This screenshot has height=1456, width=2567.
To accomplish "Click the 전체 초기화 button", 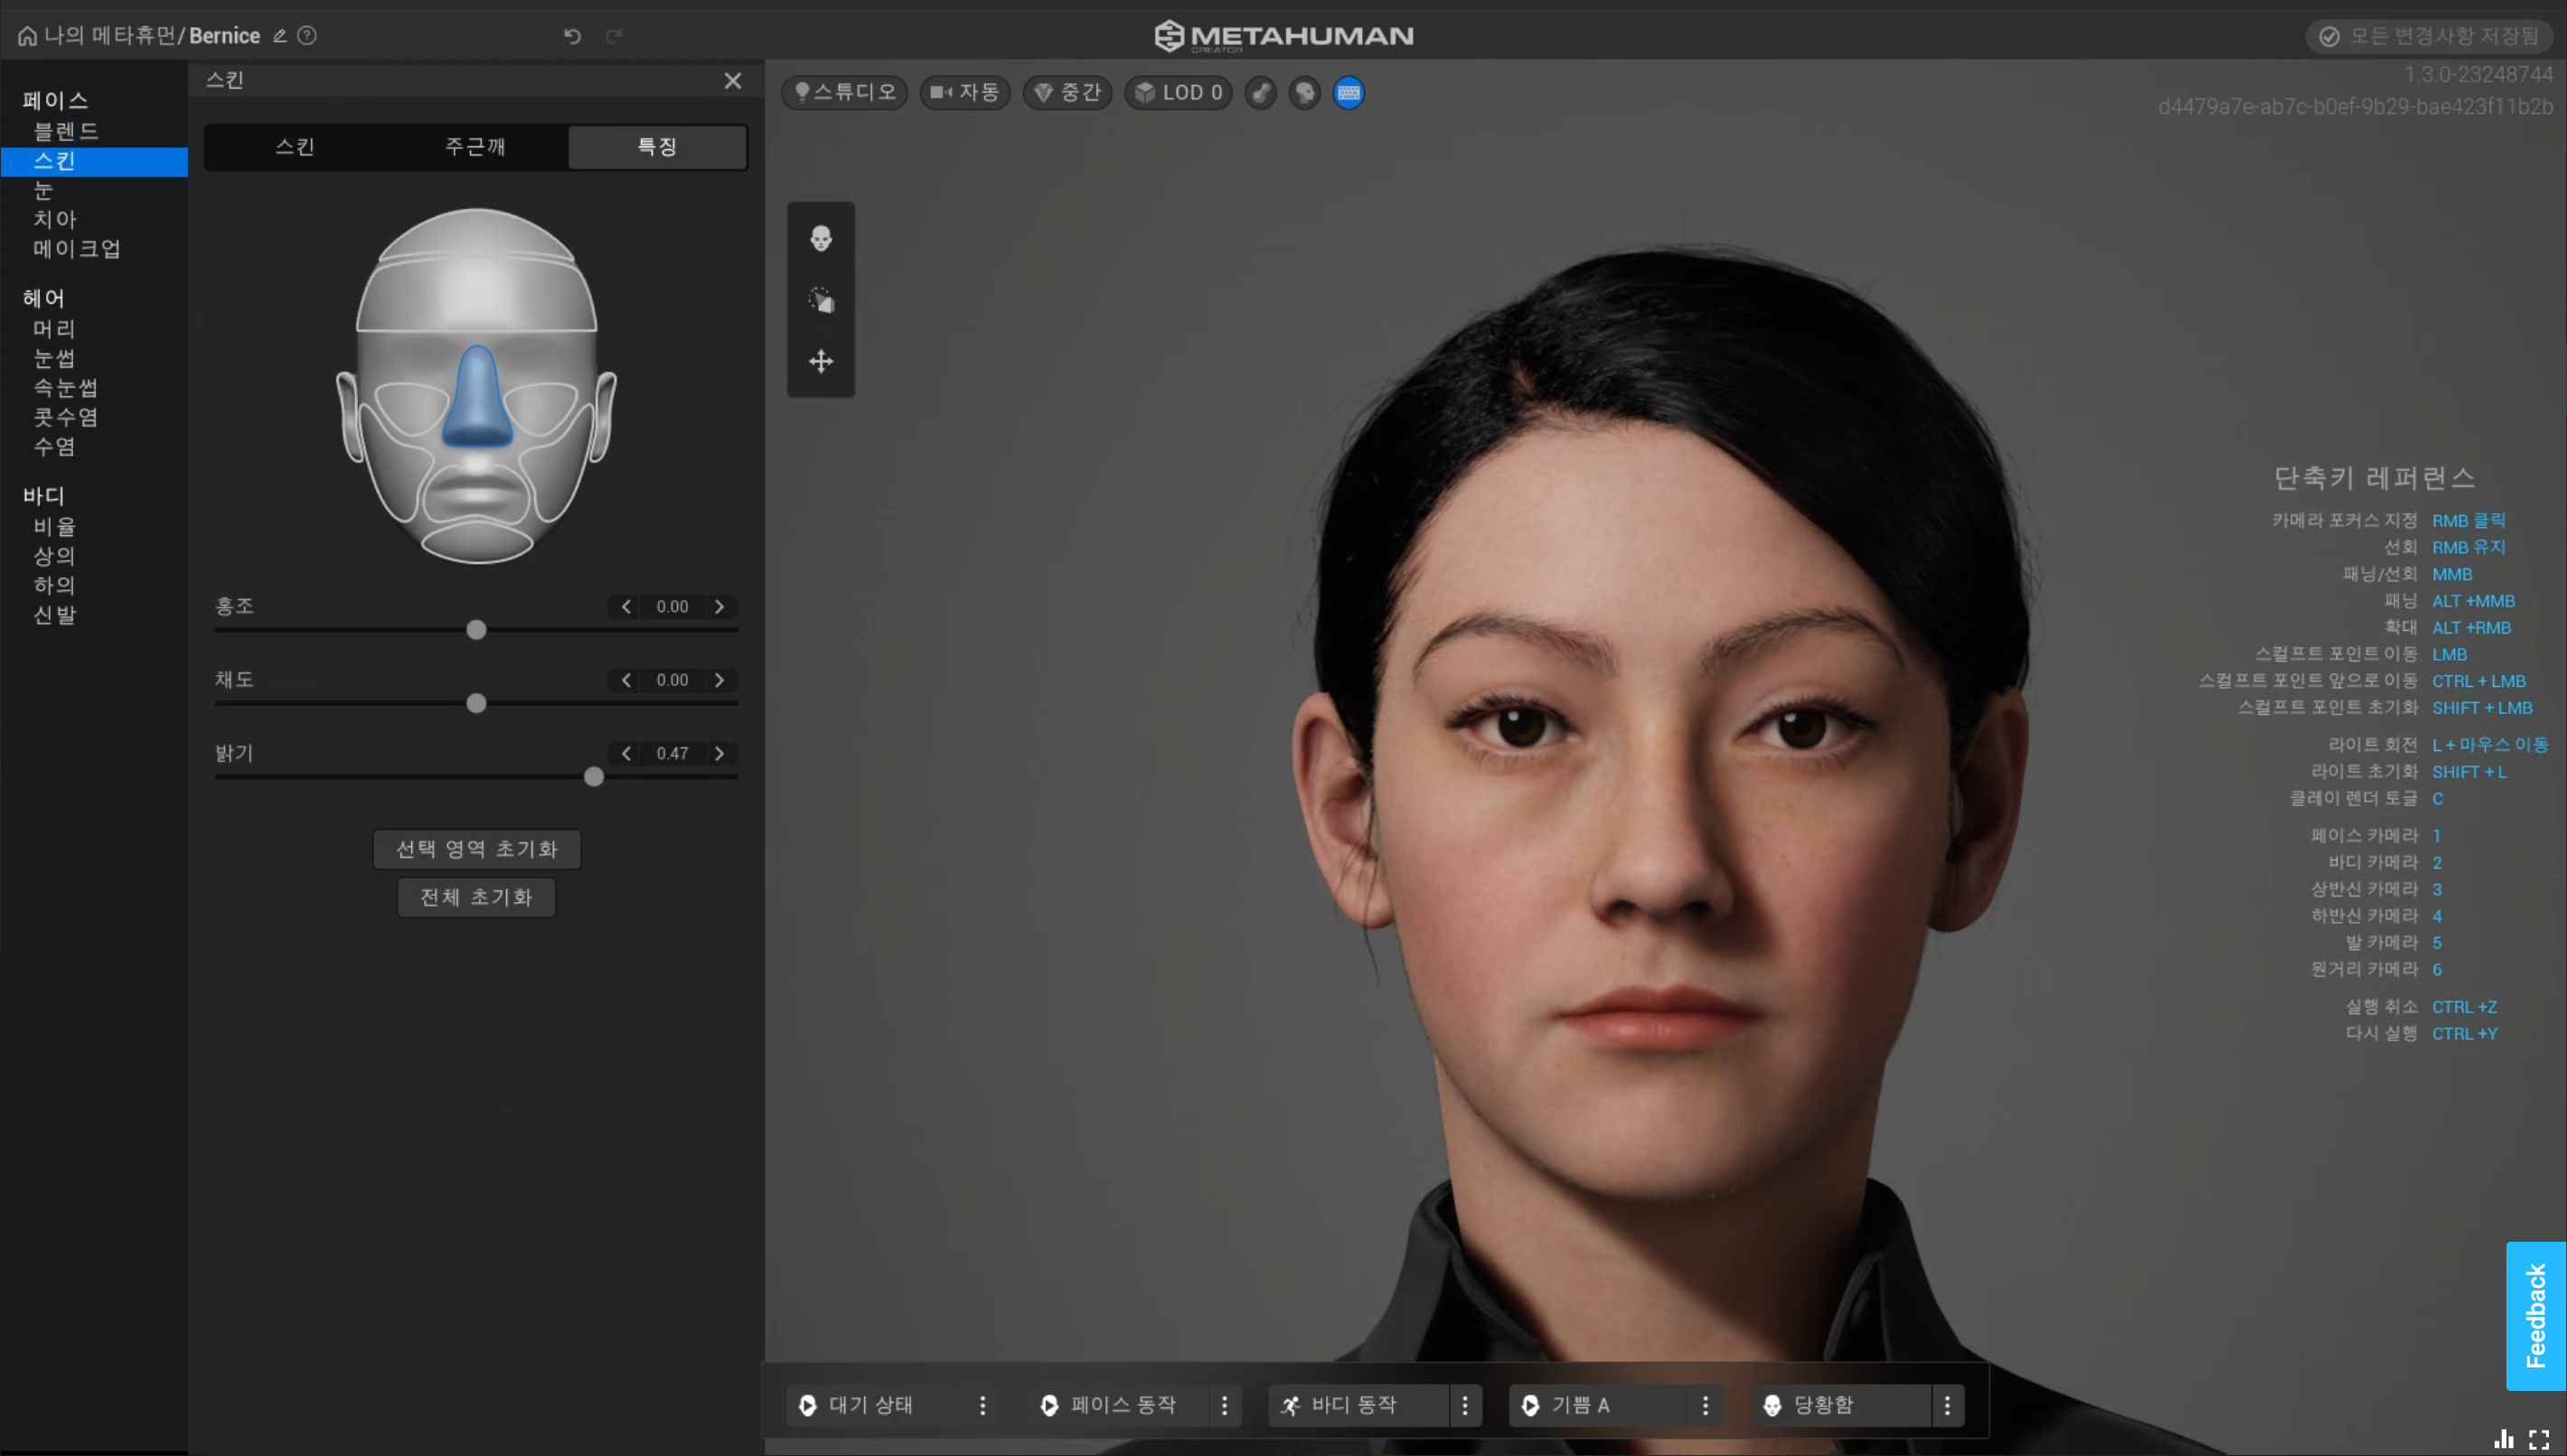I will pyautogui.click(x=476, y=897).
